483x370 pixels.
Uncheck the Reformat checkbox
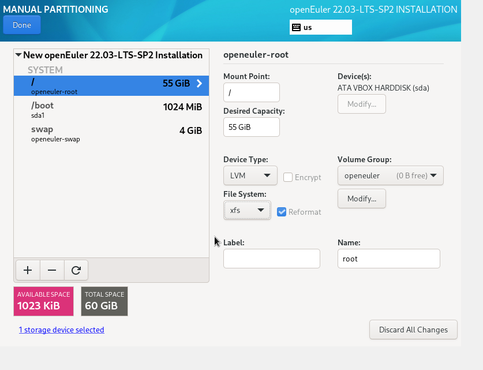[282, 212]
